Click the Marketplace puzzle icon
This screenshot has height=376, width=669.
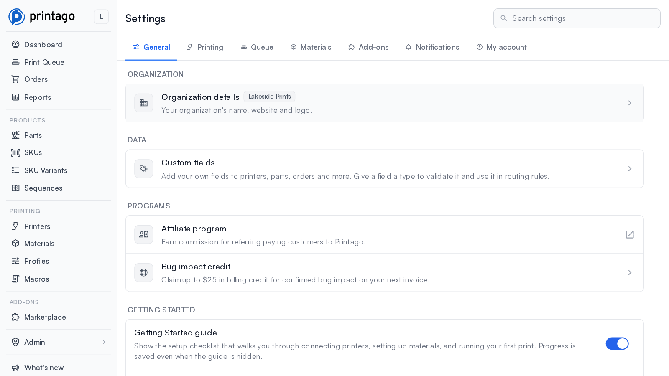click(x=15, y=317)
